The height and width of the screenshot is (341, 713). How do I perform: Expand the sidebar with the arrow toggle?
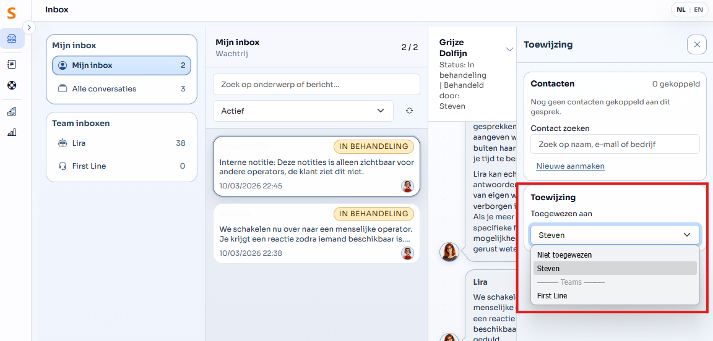tap(28, 28)
